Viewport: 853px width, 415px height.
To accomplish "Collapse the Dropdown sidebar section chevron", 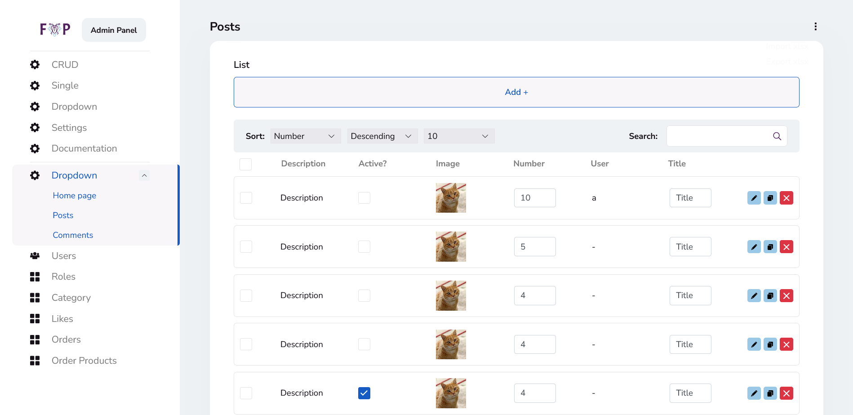I will pyautogui.click(x=144, y=175).
